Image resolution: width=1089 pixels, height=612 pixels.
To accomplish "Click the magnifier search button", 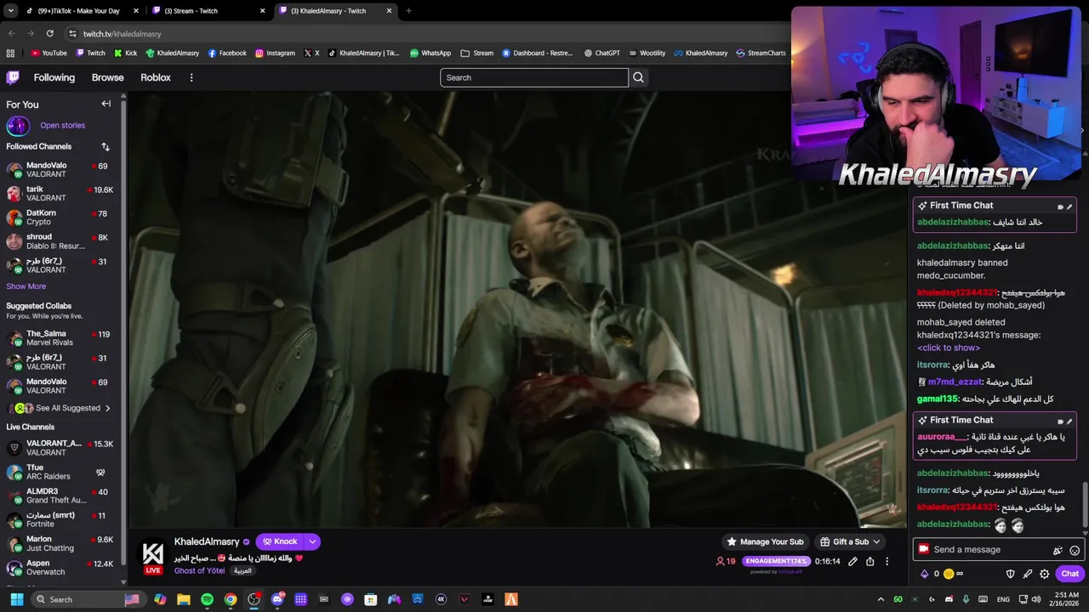I will click(638, 77).
